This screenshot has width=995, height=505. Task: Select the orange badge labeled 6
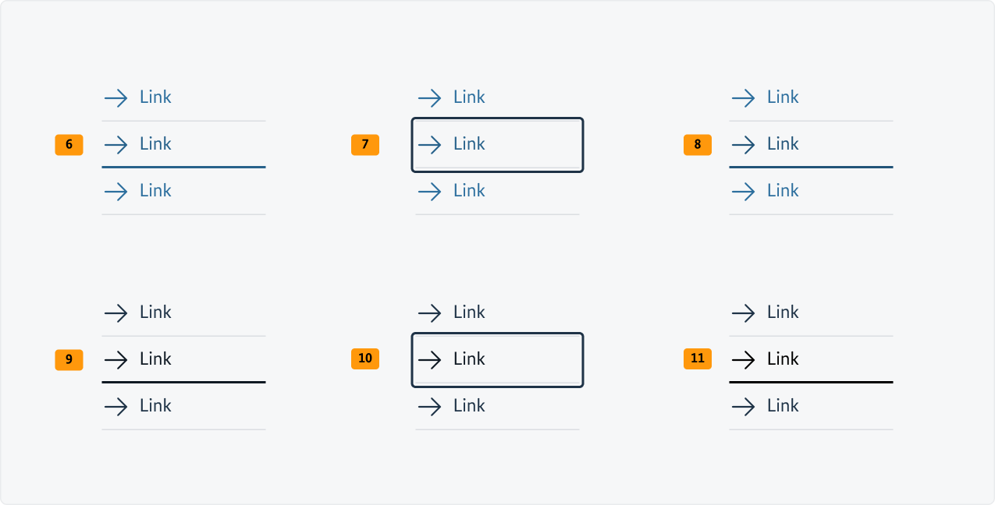(x=69, y=144)
